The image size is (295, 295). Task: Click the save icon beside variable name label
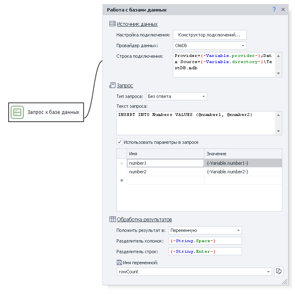point(119,262)
